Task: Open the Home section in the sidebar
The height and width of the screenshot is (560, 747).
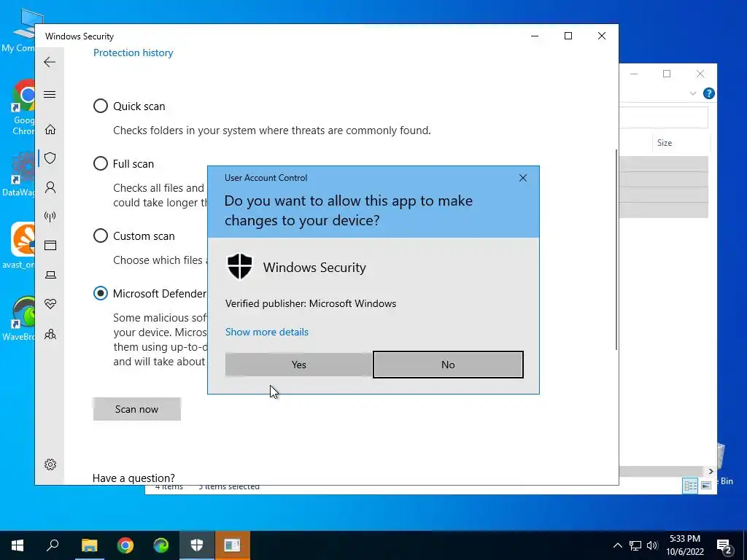Action: [50, 130]
